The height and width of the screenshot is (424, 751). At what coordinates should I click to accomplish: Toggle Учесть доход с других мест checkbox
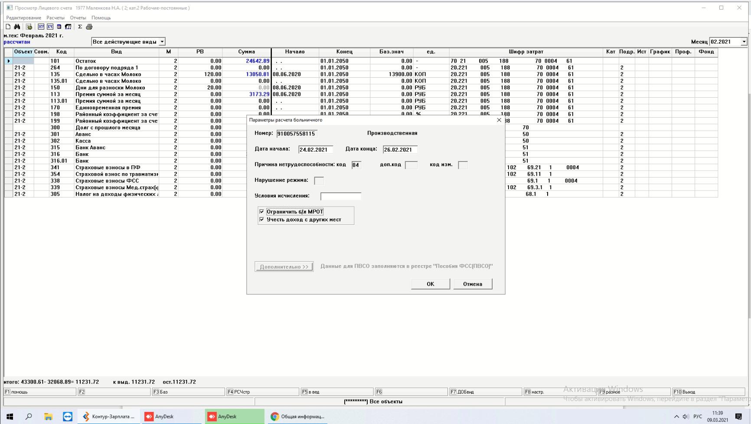[261, 220]
